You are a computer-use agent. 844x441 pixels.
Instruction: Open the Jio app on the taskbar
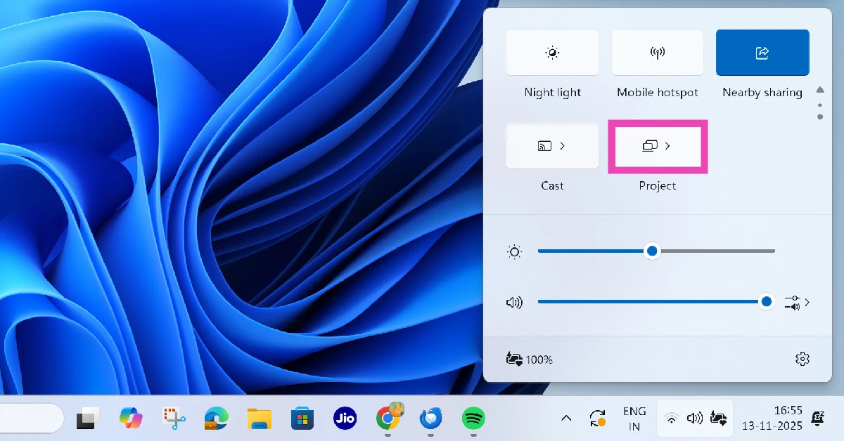(x=345, y=418)
